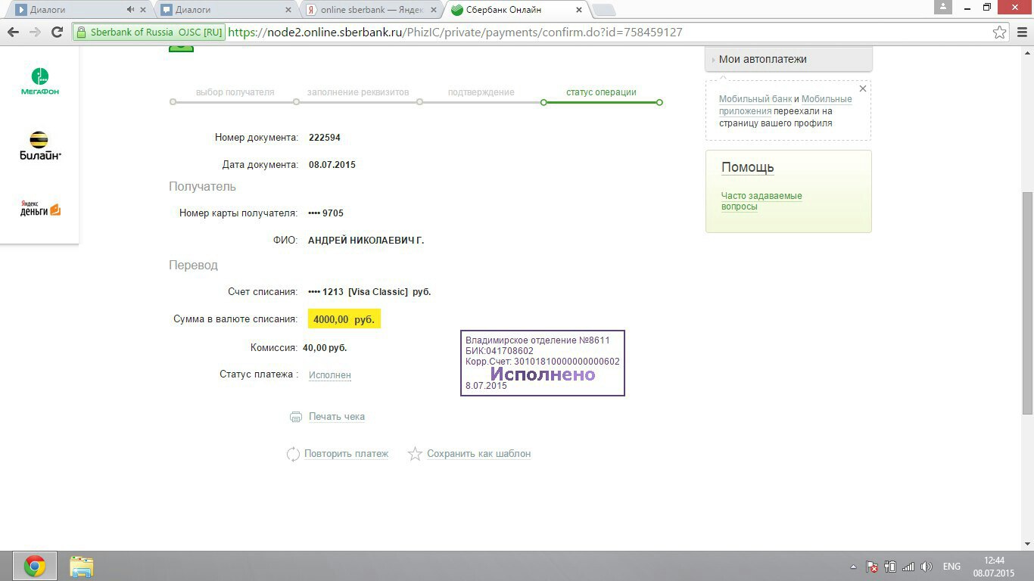Open the Мобильный банк link
This screenshot has height=581, width=1034.
tap(755, 99)
